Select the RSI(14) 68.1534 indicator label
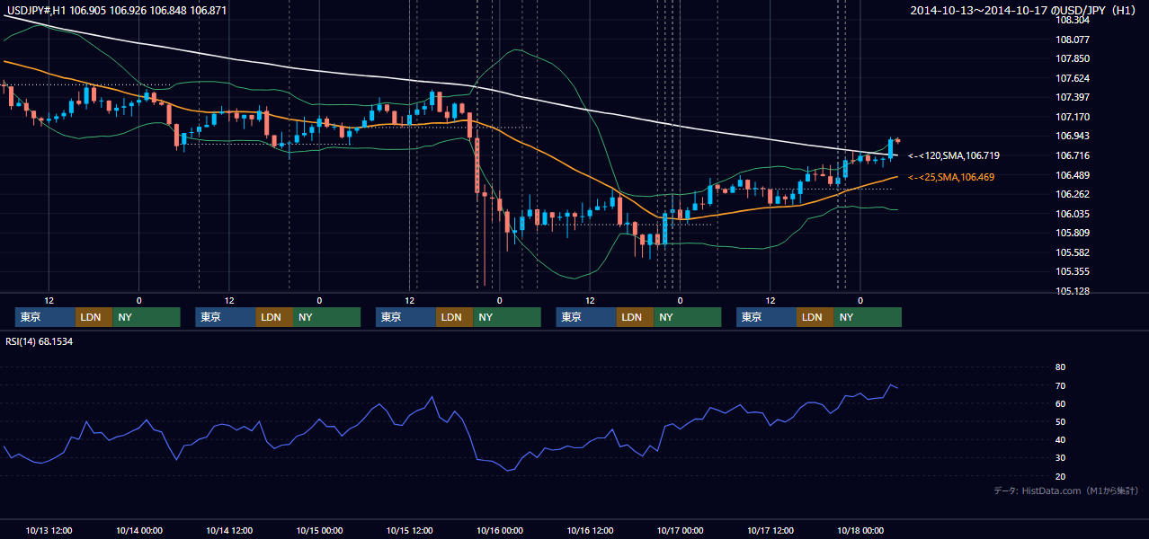This screenshot has width=1149, height=539. (40, 341)
